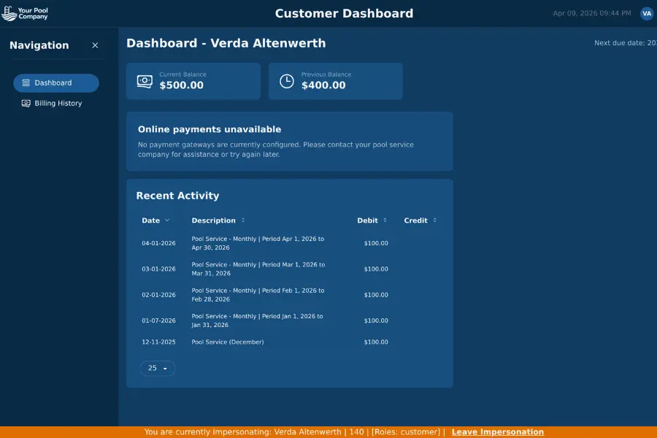Click the $400.00 previous balance amount
Viewport: 657px width, 438px height.
coord(323,85)
